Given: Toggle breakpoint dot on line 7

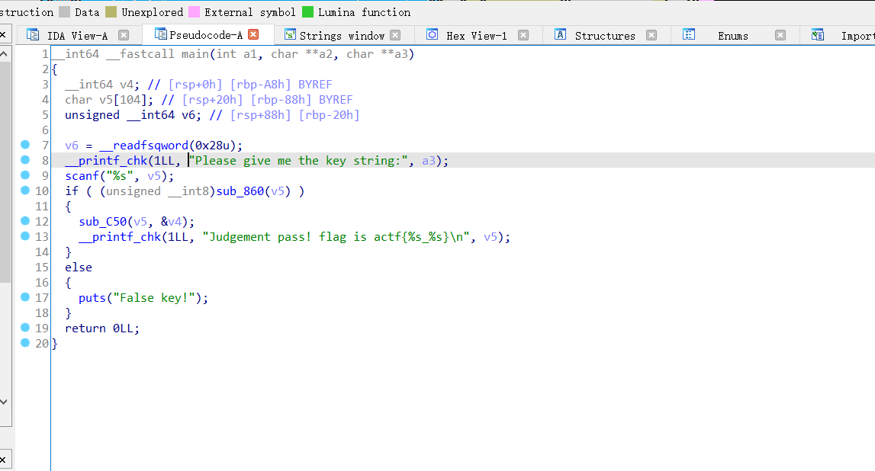Looking at the screenshot, I should click(25, 145).
